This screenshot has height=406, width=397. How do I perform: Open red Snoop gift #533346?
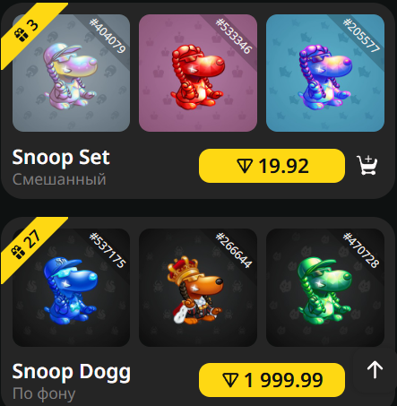[x=198, y=73]
